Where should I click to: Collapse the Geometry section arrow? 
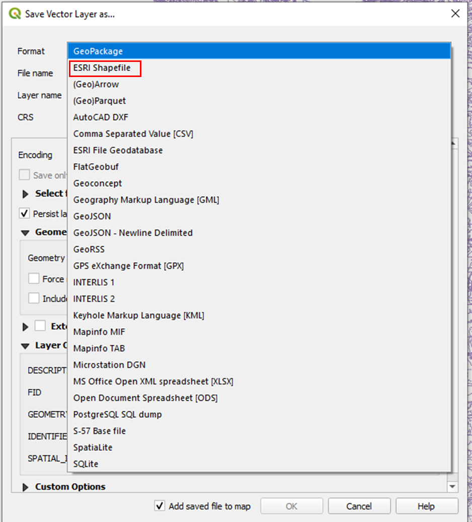25,233
